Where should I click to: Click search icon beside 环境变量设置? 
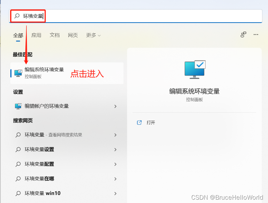(18, 150)
